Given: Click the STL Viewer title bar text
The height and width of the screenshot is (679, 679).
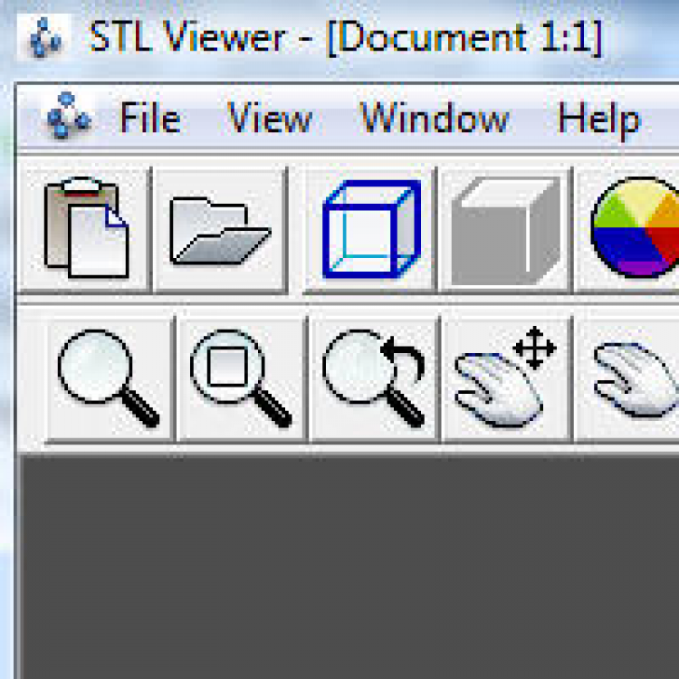Looking at the screenshot, I should [x=345, y=38].
